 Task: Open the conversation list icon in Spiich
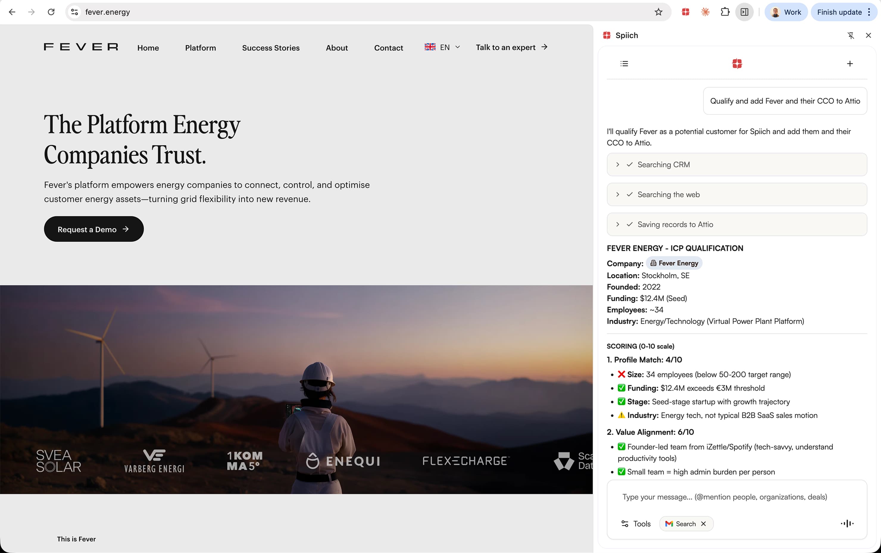coord(624,64)
